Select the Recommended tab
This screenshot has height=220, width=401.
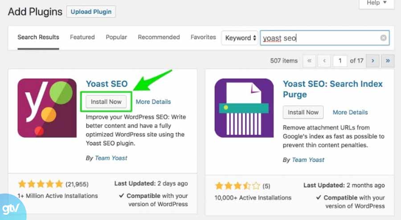point(159,37)
